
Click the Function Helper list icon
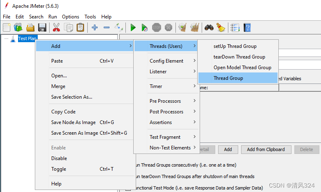[235, 27]
